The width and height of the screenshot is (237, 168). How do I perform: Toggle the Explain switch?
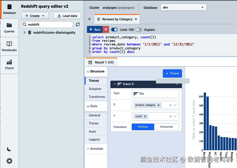tap(139, 30)
